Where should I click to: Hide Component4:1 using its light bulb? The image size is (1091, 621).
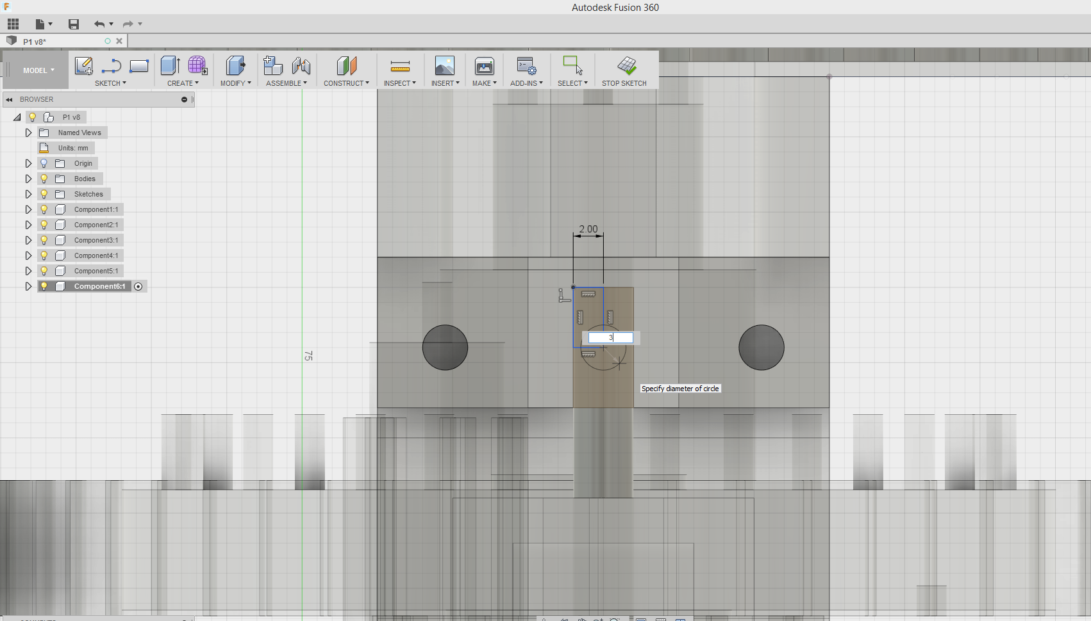(44, 255)
